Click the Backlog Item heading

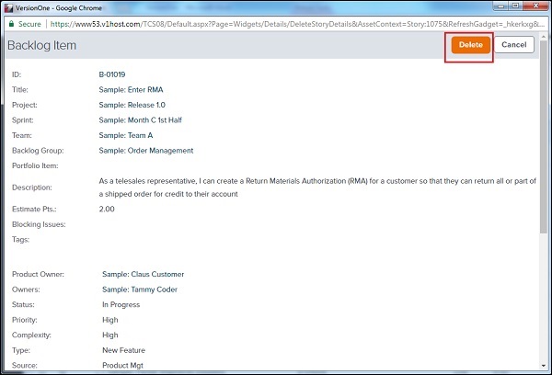point(41,45)
